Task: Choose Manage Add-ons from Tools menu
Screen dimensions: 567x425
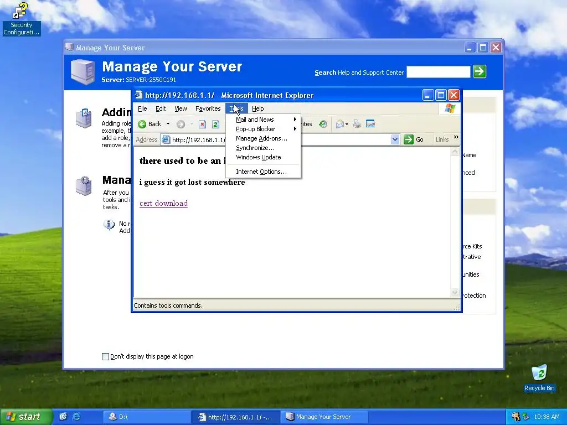Action: pos(263,138)
